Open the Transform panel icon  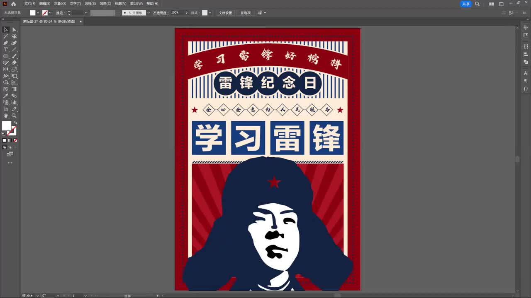point(526,47)
